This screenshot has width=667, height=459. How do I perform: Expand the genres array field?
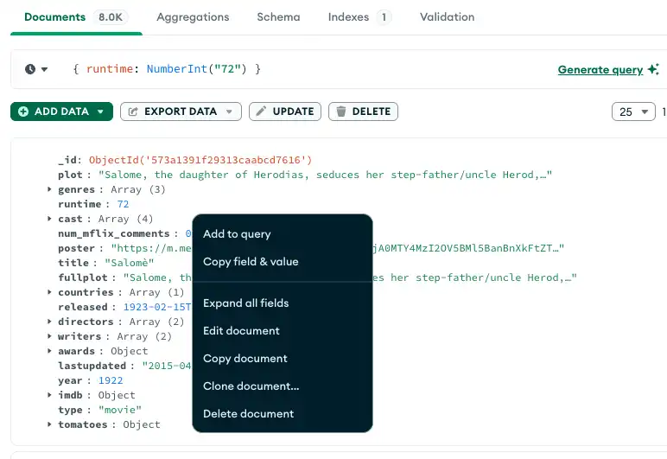click(x=50, y=189)
